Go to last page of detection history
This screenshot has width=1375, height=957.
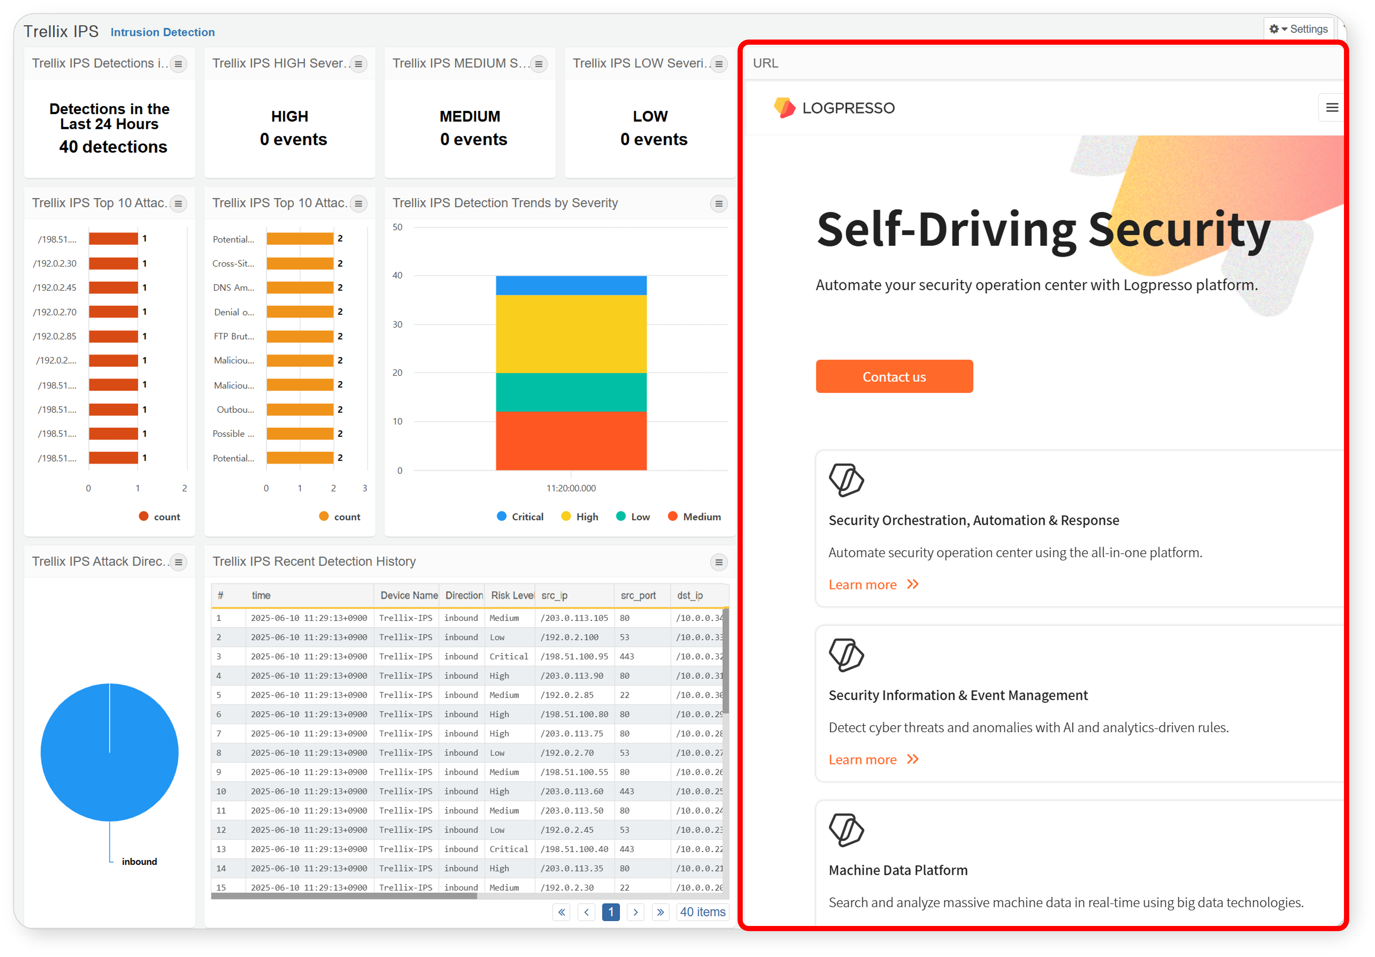[660, 912]
